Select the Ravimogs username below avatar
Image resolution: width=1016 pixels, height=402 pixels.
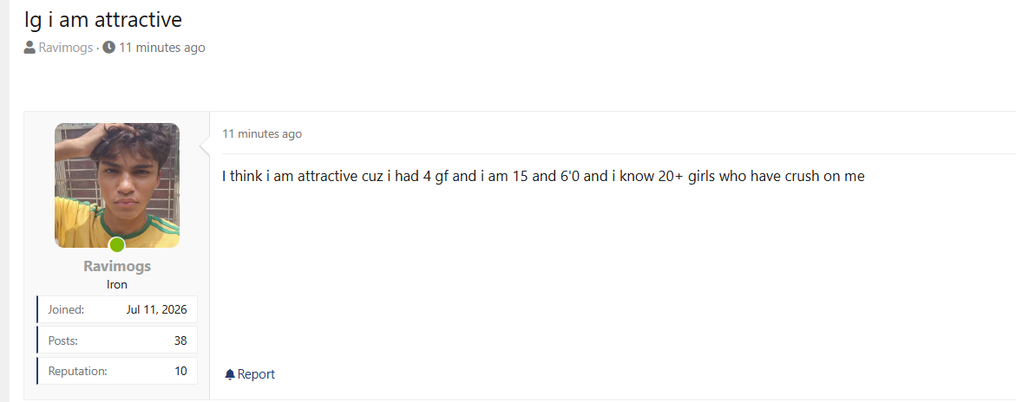116,266
